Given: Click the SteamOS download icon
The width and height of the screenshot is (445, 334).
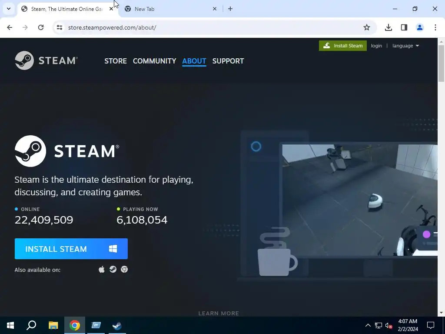Looking at the screenshot, I should pyautogui.click(x=113, y=269).
